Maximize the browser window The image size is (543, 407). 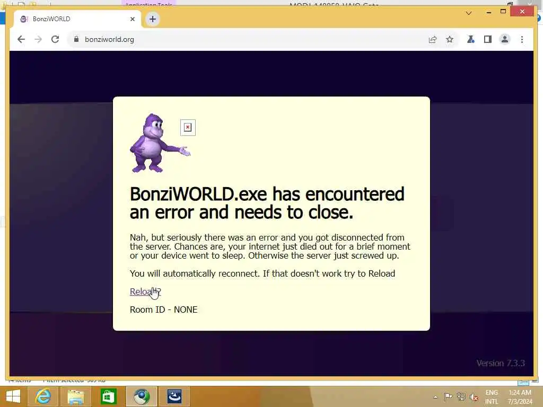pos(503,12)
